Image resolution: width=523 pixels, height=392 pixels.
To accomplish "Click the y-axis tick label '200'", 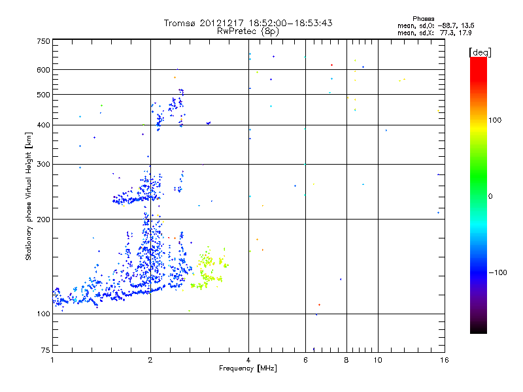I will [43, 220].
